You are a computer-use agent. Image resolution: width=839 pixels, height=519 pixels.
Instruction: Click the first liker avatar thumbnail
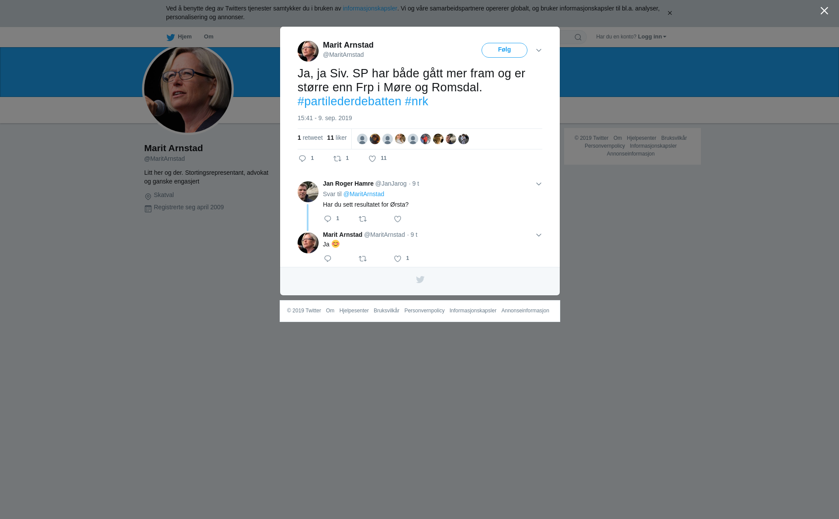pos(362,139)
